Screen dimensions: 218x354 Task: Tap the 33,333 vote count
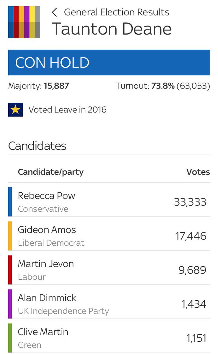[x=190, y=202]
